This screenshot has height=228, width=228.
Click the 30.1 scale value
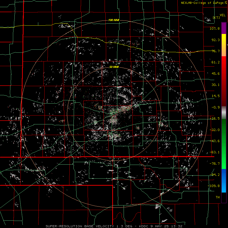[x=216, y=85]
